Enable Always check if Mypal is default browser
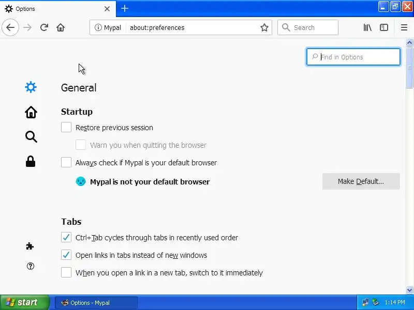The image size is (414, 310). pos(66,162)
